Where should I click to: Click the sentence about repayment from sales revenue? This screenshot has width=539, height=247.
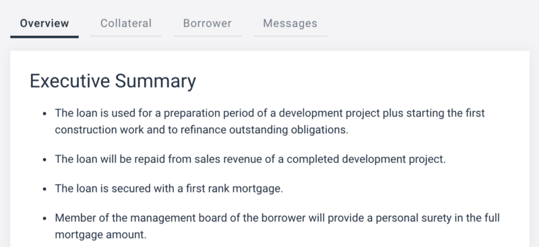pos(250,160)
